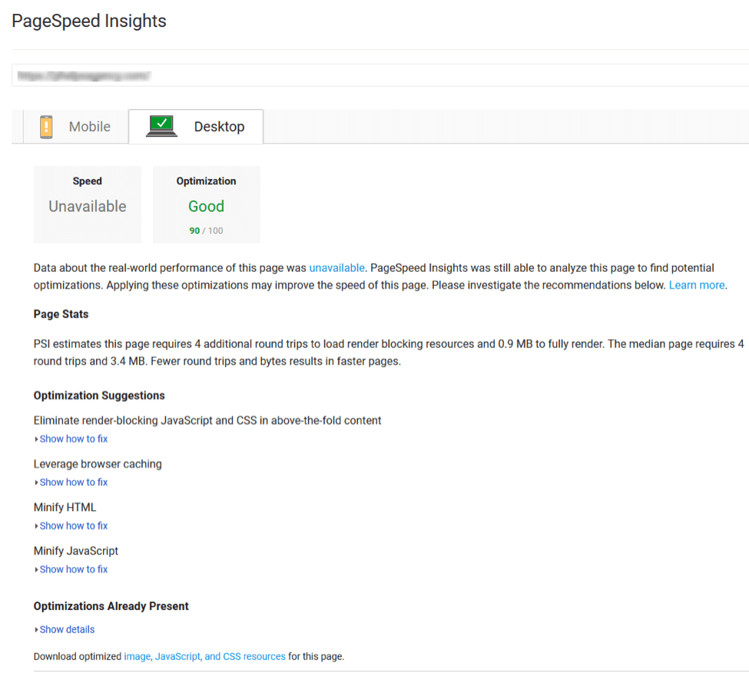Click 'Eliminate render-blocking JavaScript and CSS' suggestion text
The width and height of the screenshot is (749, 673).
tap(207, 421)
